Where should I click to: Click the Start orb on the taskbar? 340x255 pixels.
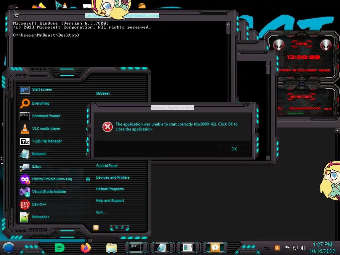coord(9,248)
